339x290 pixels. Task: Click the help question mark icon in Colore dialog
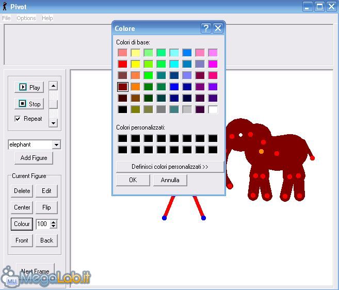pos(206,28)
